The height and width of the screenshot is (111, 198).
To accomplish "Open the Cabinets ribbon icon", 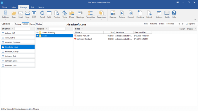I will [x=5, y=13].
